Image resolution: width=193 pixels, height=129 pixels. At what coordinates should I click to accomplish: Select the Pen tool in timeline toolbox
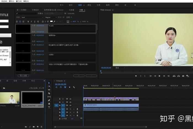(x=49, y=100)
